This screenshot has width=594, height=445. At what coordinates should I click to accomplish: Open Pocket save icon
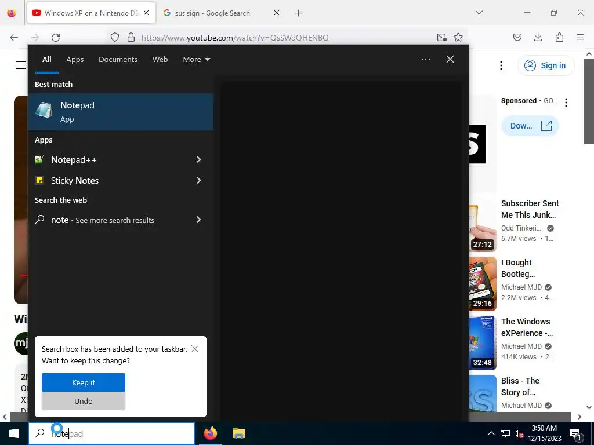point(517,37)
